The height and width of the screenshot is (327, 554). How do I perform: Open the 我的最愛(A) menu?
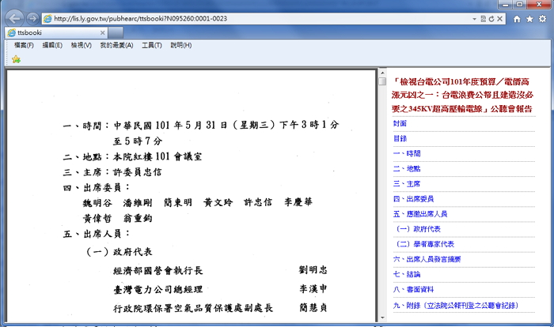pyautogui.click(x=116, y=46)
